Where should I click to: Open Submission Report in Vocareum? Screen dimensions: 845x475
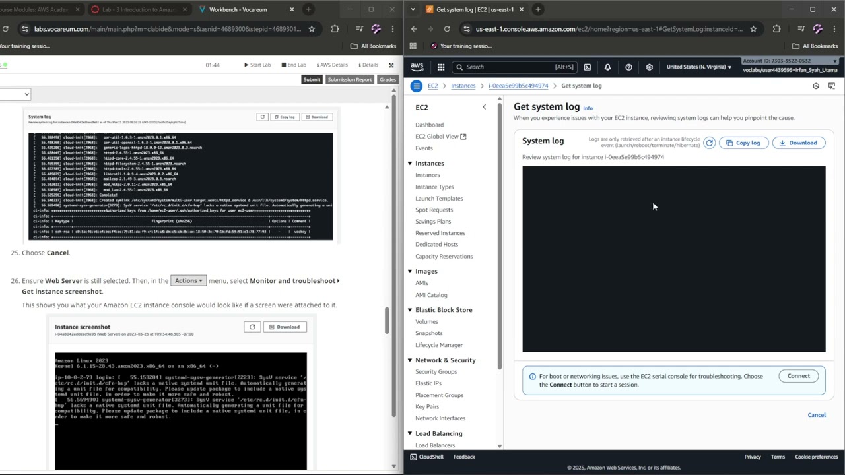click(350, 80)
